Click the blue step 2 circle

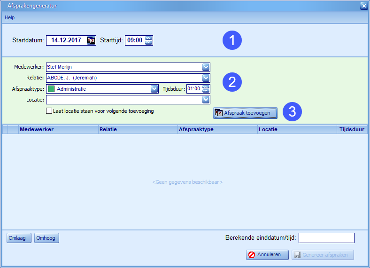[x=231, y=82]
